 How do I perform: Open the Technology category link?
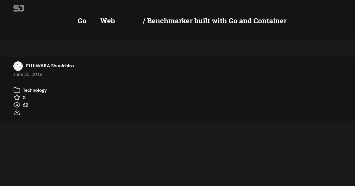click(35, 90)
